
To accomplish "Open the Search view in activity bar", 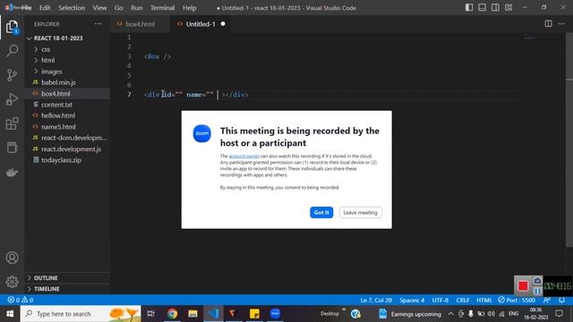I will point(12,50).
